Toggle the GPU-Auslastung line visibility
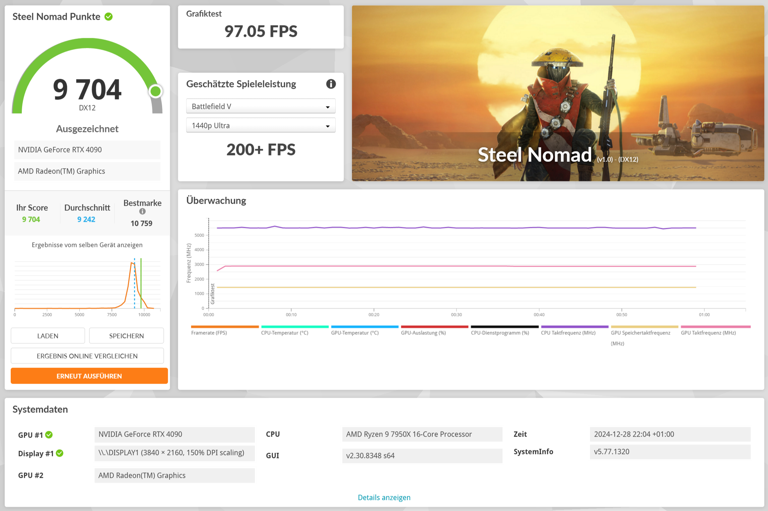 tap(434, 326)
